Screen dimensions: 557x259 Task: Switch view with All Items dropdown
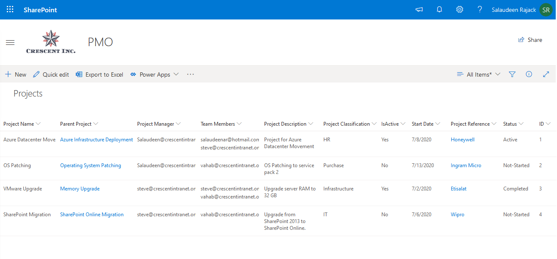(479, 74)
